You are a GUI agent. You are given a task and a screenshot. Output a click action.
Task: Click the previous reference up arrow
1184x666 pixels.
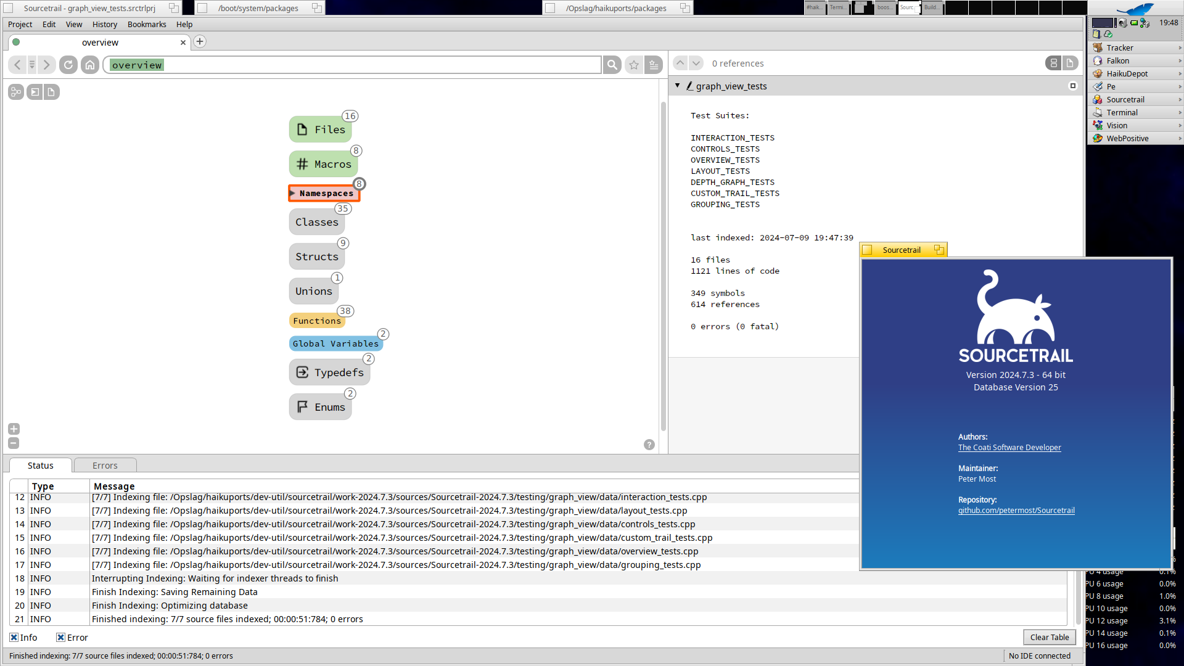[x=680, y=63]
